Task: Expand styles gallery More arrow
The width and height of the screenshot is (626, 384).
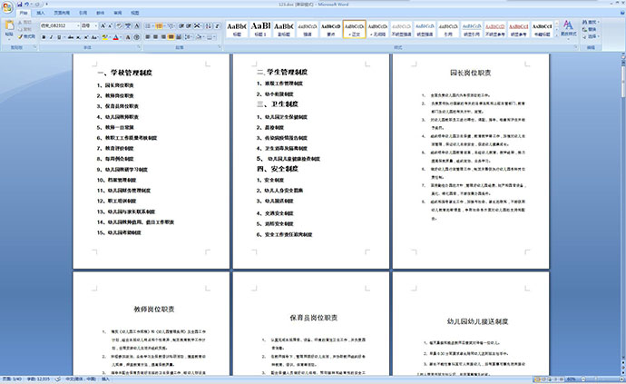Action: click(556, 35)
